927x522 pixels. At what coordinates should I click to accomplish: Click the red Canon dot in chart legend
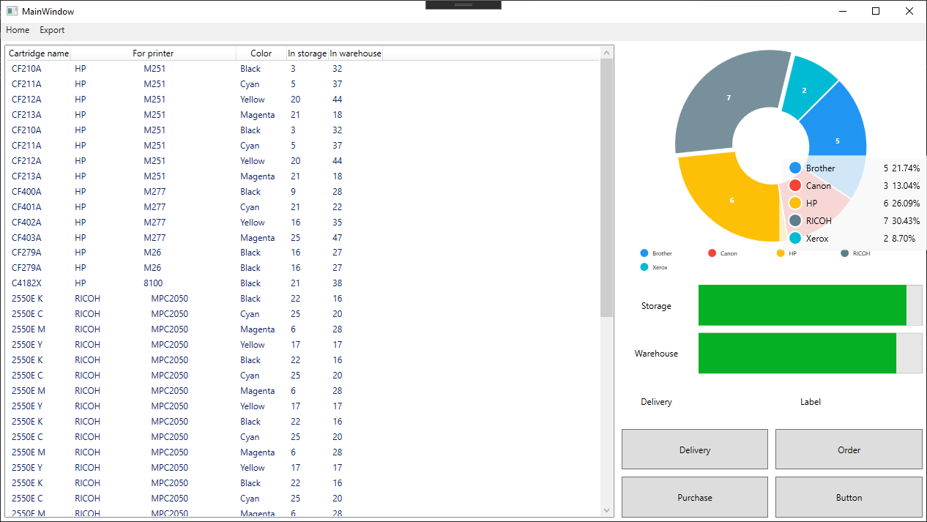coord(712,253)
